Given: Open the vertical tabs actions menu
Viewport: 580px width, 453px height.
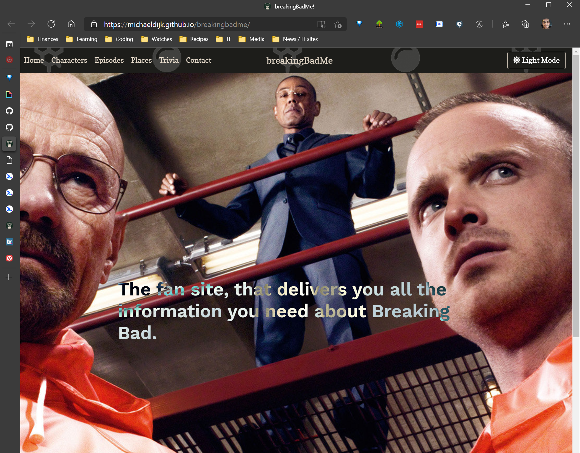Looking at the screenshot, I should [x=9, y=44].
